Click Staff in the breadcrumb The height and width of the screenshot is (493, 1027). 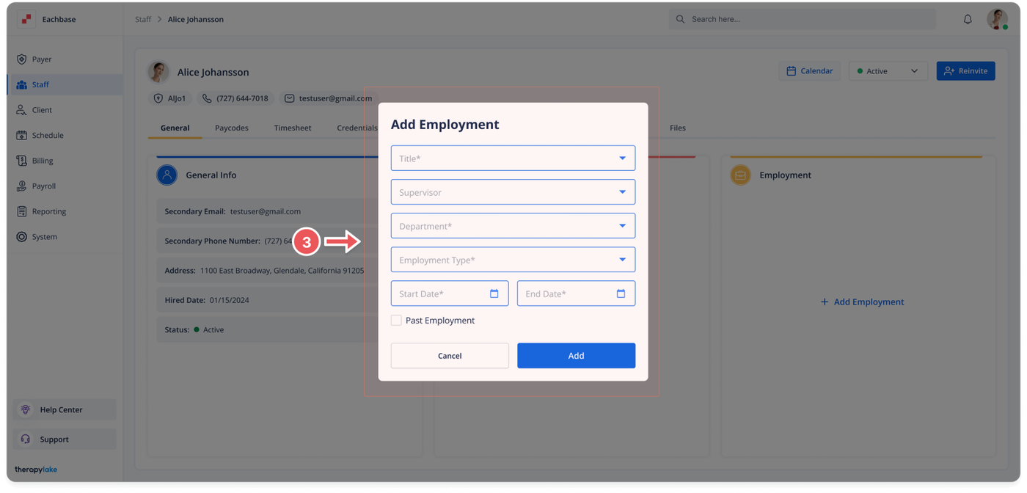[x=143, y=19]
